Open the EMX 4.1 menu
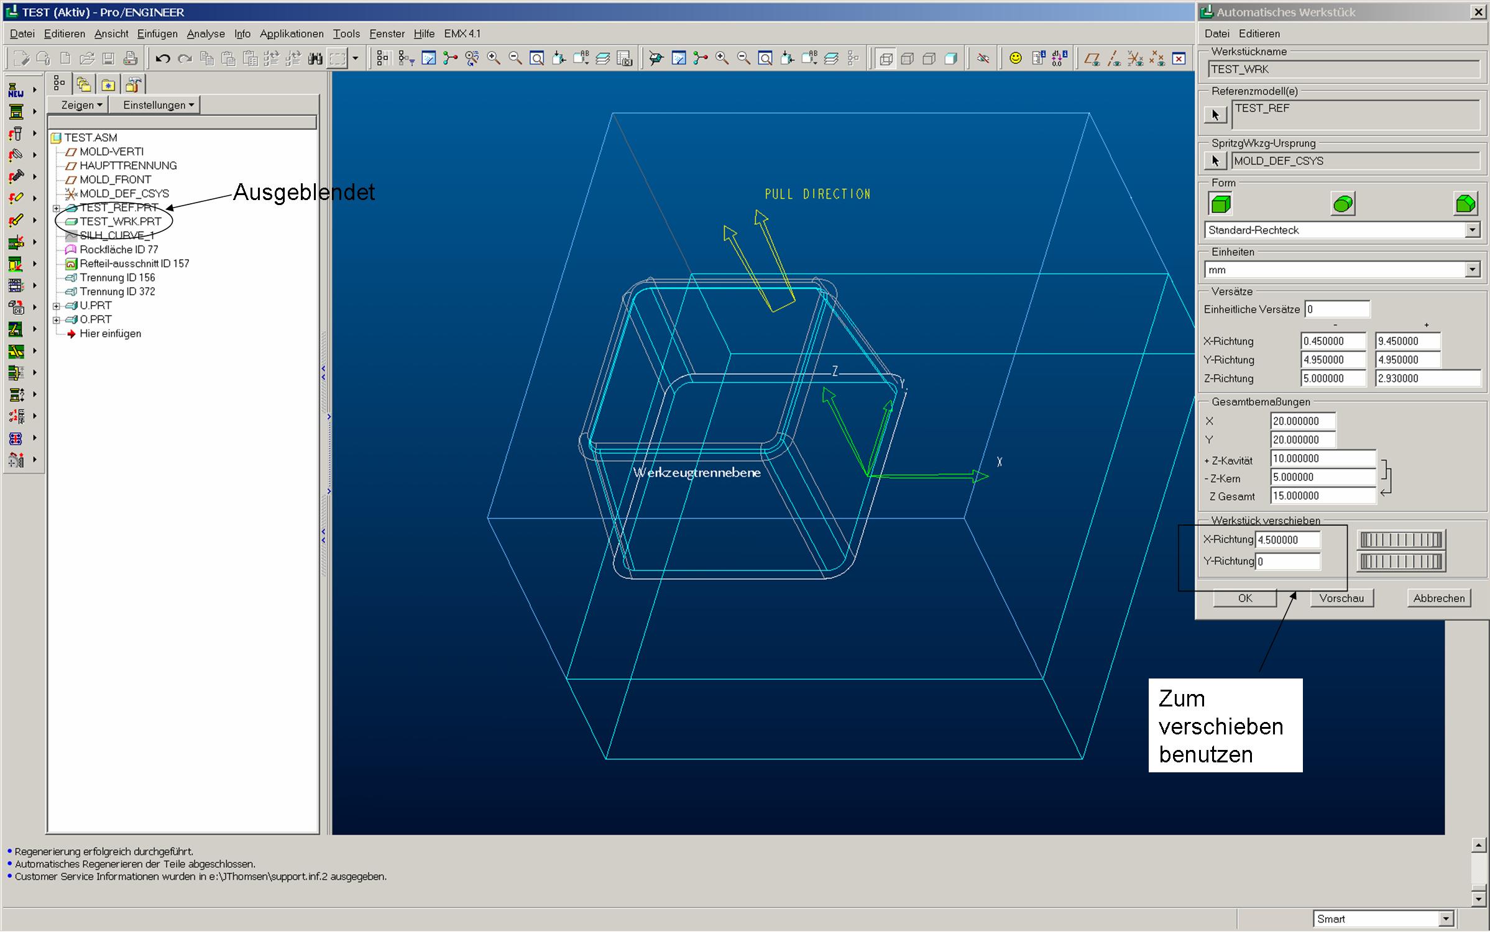 [x=462, y=34]
